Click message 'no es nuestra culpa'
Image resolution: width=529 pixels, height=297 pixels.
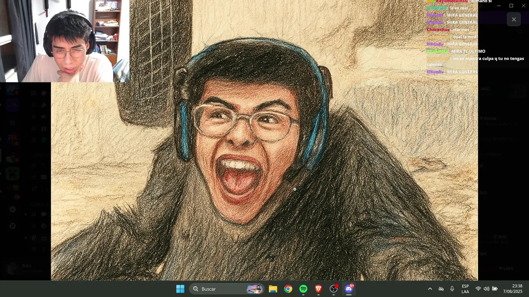pos(475,61)
